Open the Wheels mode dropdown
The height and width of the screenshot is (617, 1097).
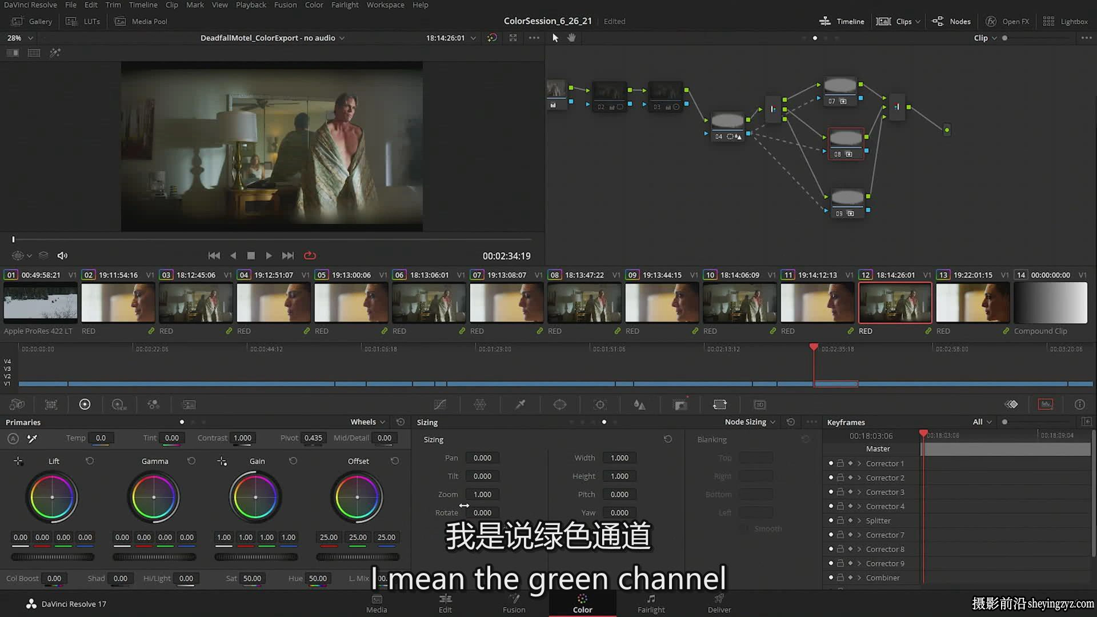coord(367,422)
